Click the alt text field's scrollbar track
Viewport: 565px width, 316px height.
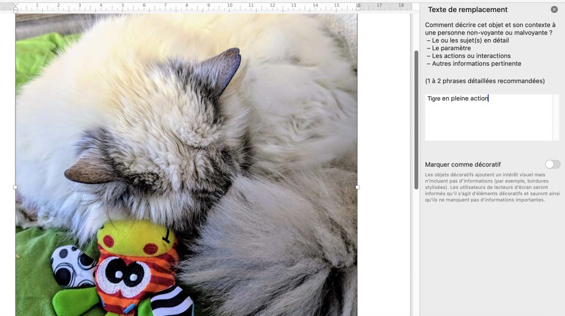click(556, 117)
